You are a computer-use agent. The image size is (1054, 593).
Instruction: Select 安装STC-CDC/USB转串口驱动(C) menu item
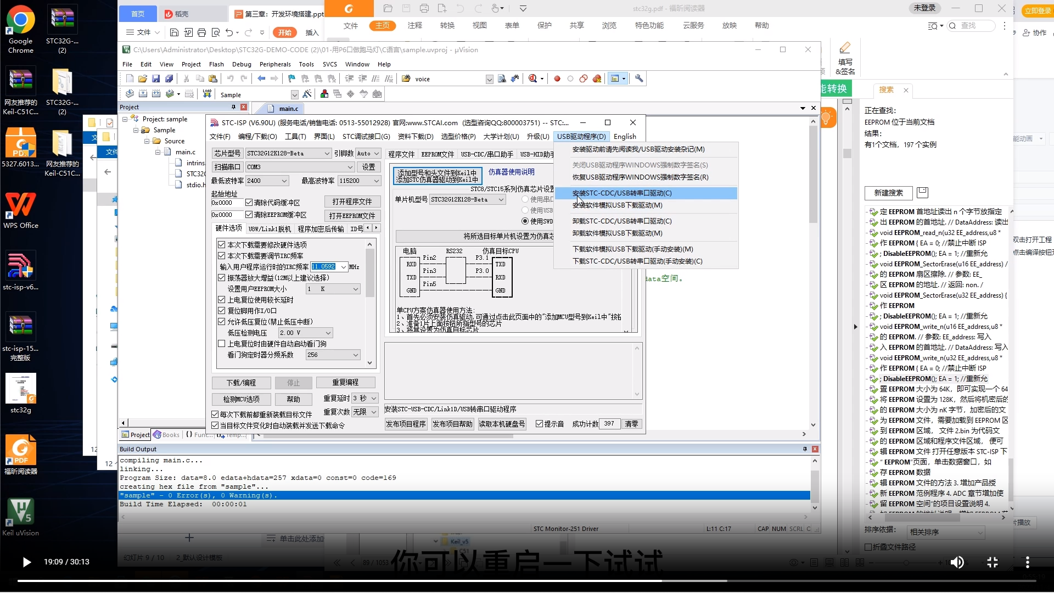pyautogui.click(x=646, y=193)
